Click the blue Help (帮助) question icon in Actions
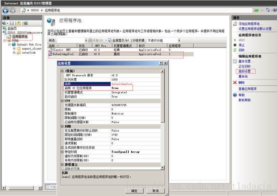 (235, 95)
